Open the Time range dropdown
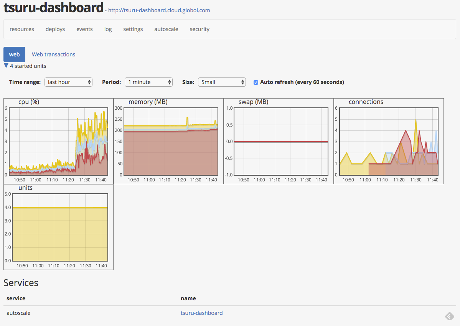 pos(68,82)
